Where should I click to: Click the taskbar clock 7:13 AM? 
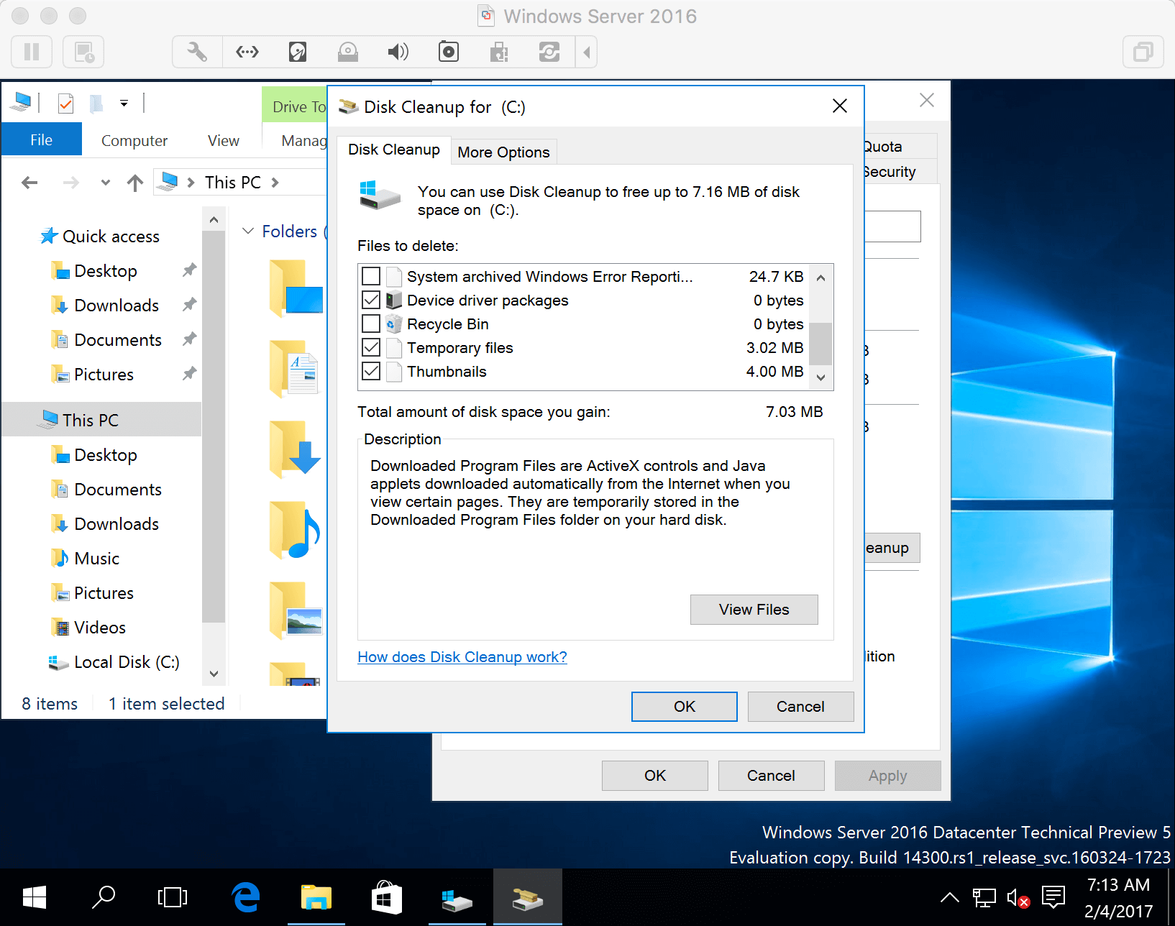[x=1118, y=884]
